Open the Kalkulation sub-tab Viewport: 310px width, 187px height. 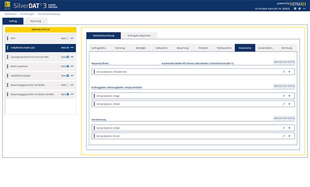click(162, 48)
